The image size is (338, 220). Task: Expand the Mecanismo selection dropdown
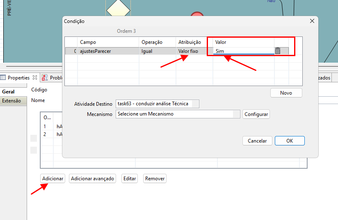click(x=236, y=114)
